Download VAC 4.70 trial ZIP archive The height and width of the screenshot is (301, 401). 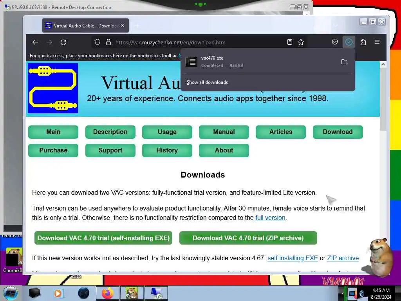click(248, 238)
